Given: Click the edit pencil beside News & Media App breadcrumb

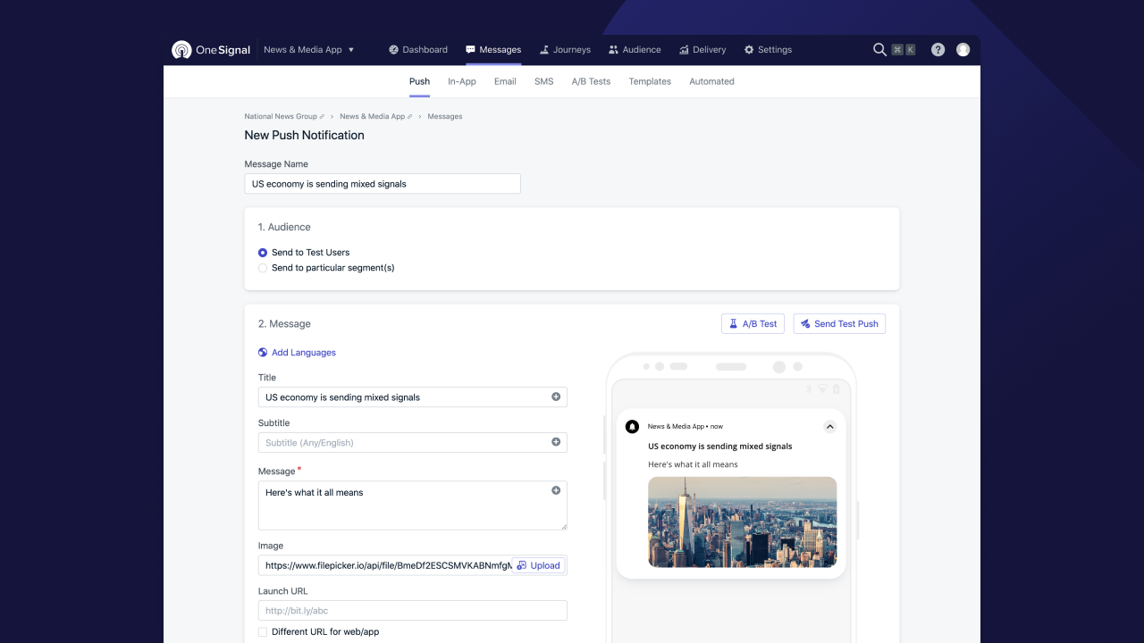Looking at the screenshot, I should point(410,117).
